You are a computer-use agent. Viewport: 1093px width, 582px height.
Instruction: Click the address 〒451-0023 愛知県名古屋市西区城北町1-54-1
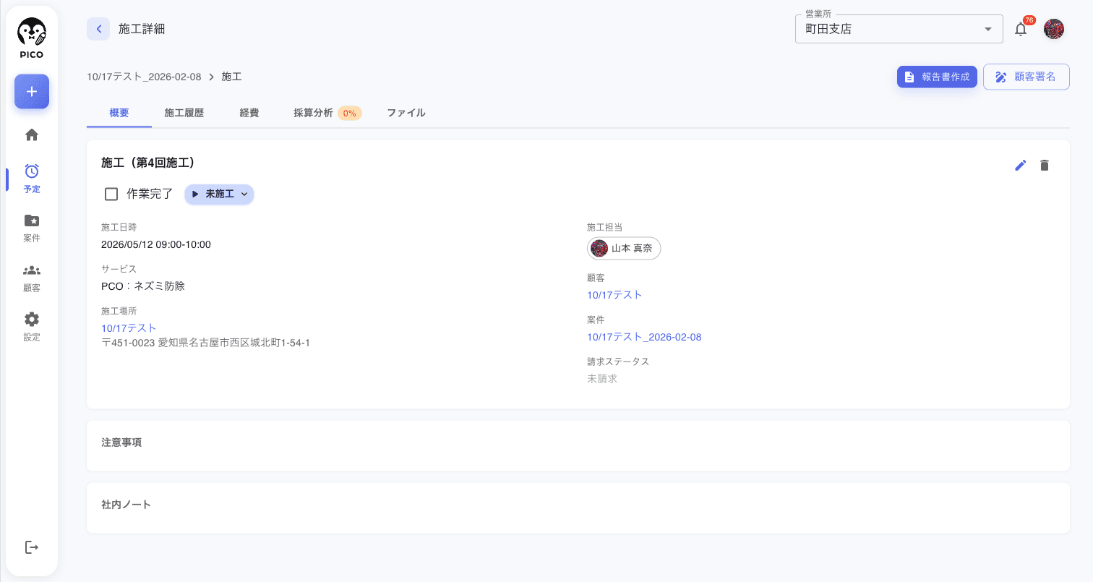pos(205,343)
